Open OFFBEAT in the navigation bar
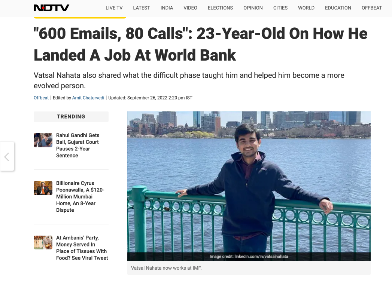Image resolution: width=392 pixels, height=282 pixels. tap(372, 8)
